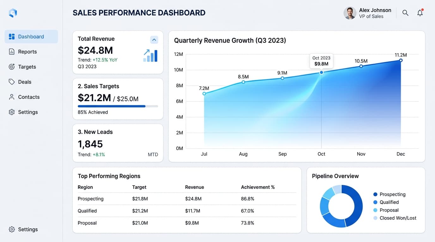Select the Nov 10.5M chart data point
This screenshot has height=242, width=435.
pos(361,66)
